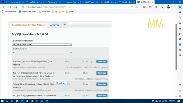
Task: Open Import favorites bookmark
Action: 9,11
